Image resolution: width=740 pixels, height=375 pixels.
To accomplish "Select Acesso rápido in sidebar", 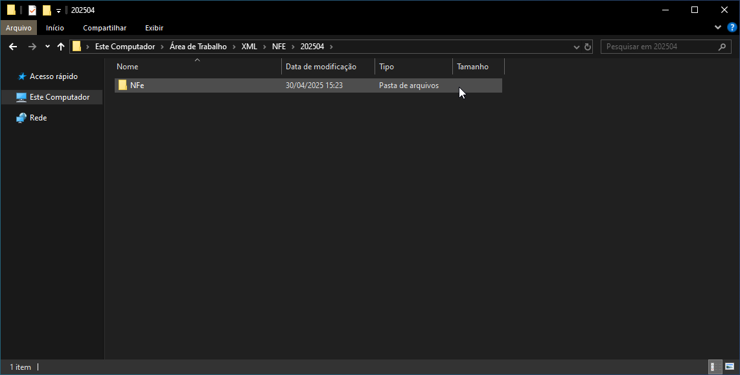I will pyautogui.click(x=53, y=76).
